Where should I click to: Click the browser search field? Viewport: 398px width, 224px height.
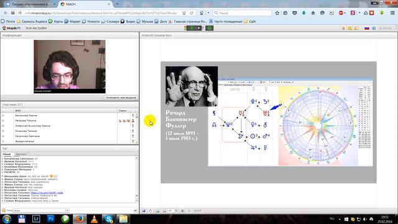tap(243, 12)
